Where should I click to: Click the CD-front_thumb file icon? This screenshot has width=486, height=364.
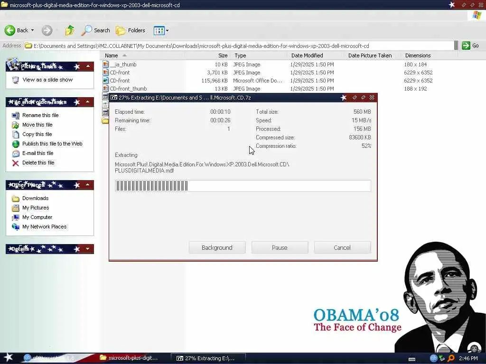tap(106, 89)
